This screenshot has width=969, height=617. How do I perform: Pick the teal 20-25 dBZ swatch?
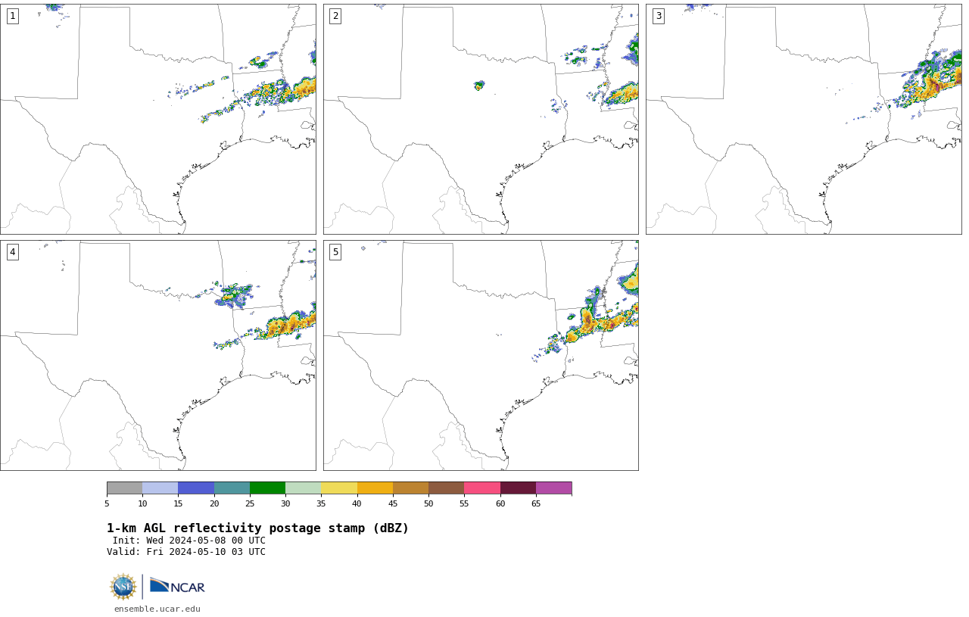point(232,488)
